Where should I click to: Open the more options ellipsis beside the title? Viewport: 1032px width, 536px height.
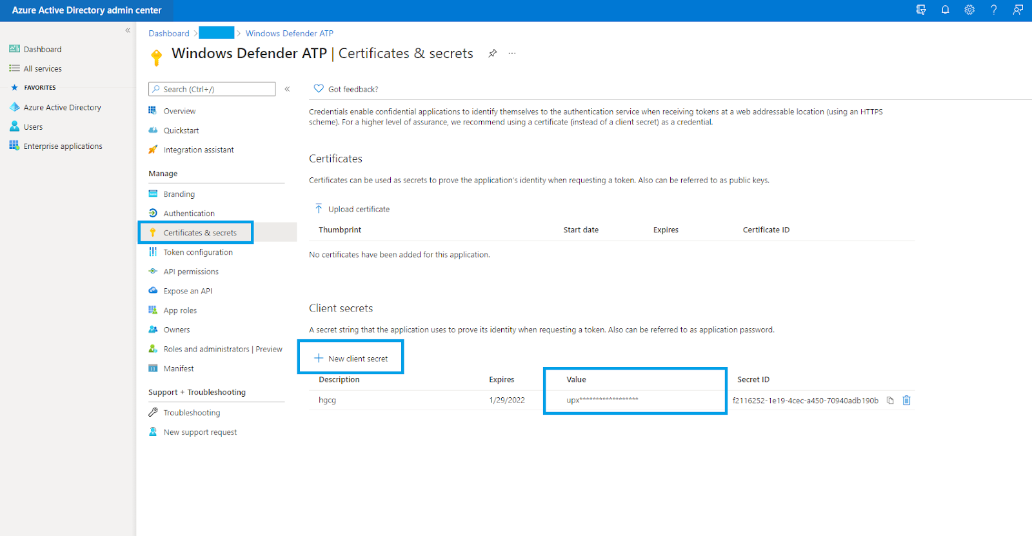point(512,54)
